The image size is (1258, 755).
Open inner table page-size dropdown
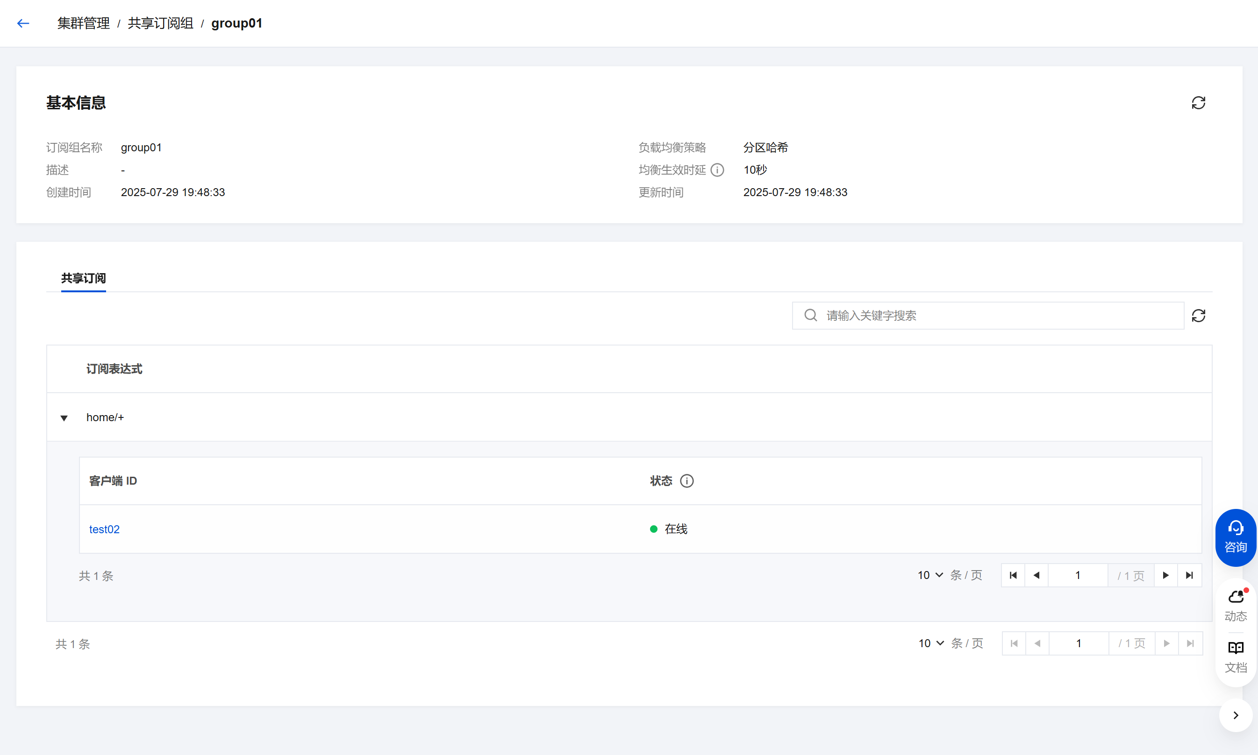point(930,575)
